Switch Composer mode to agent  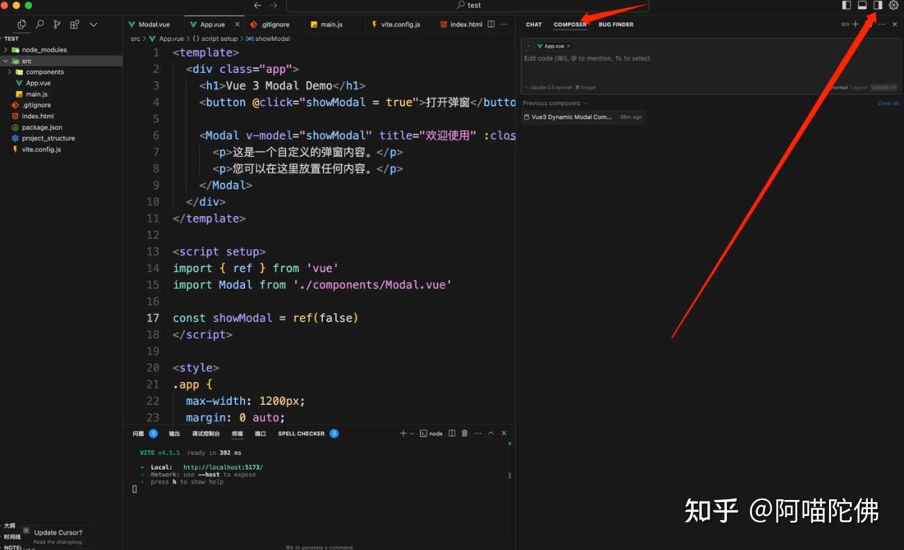[860, 87]
